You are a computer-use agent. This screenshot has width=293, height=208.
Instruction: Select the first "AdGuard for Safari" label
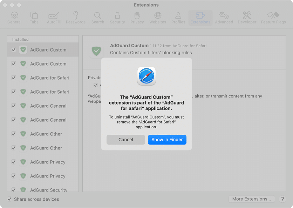50,78
